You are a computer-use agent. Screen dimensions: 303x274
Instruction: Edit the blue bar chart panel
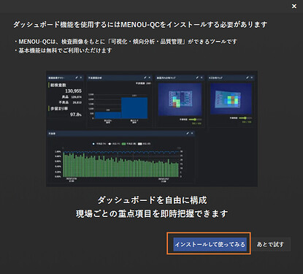(x=145, y=77)
